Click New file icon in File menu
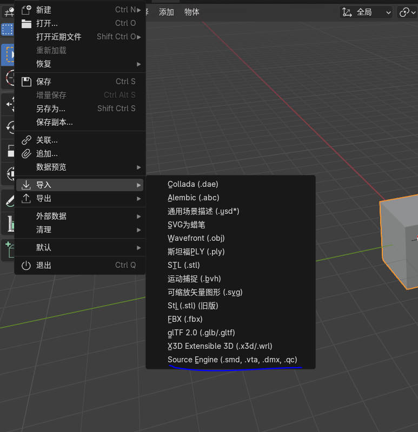The height and width of the screenshot is (432, 418). pyautogui.click(x=26, y=10)
